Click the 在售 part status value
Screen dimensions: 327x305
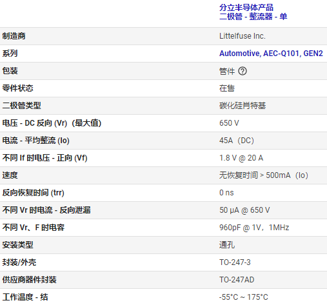point(227,88)
